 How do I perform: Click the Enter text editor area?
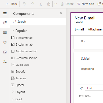85,96
